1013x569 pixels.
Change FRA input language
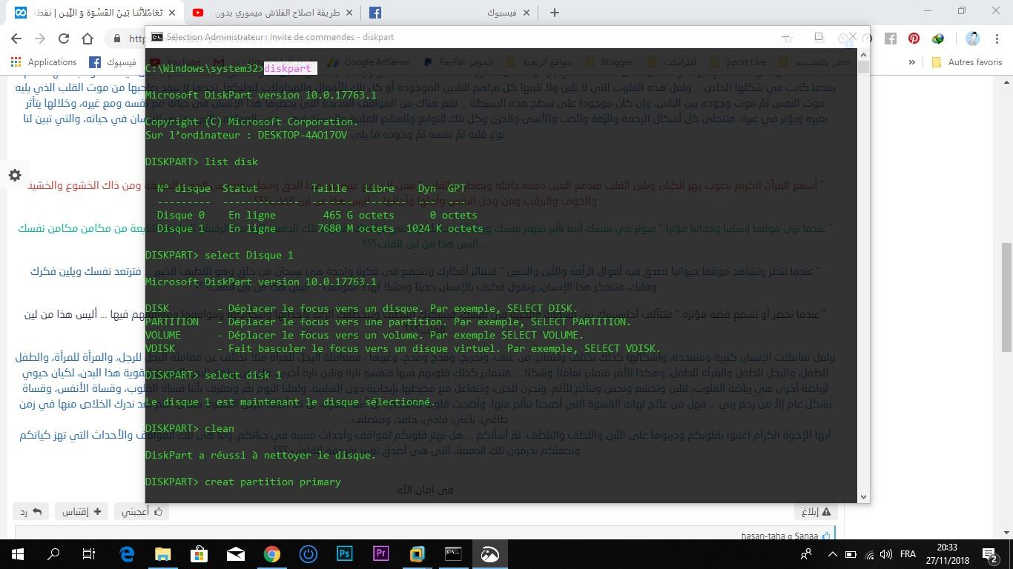pos(908,553)
